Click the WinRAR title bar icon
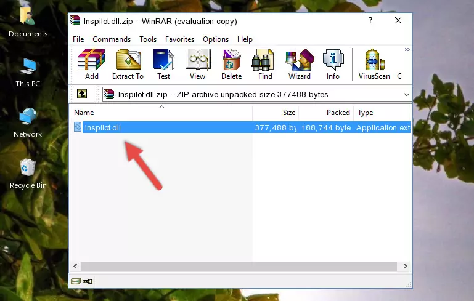474x301 pixels. 76,20
